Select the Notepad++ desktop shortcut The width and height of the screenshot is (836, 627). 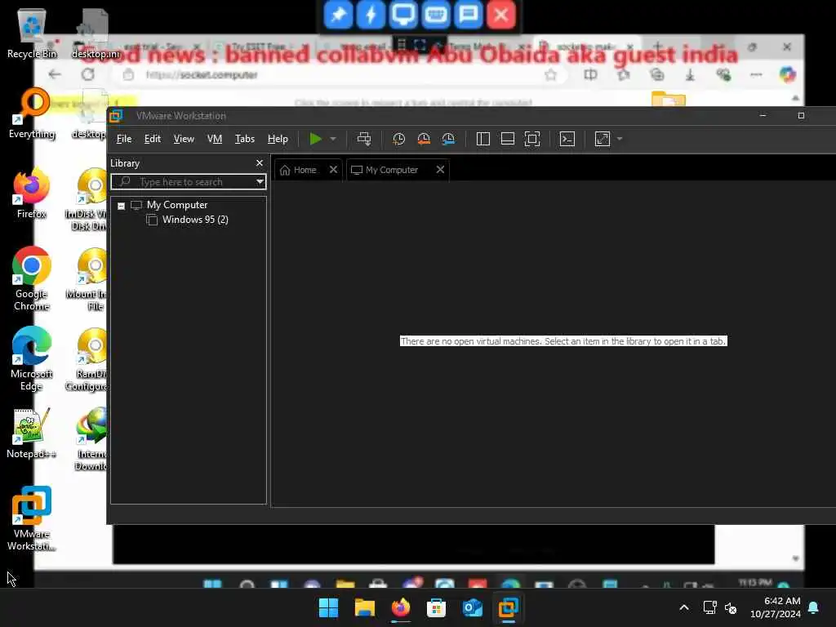[x=32, y=433]
